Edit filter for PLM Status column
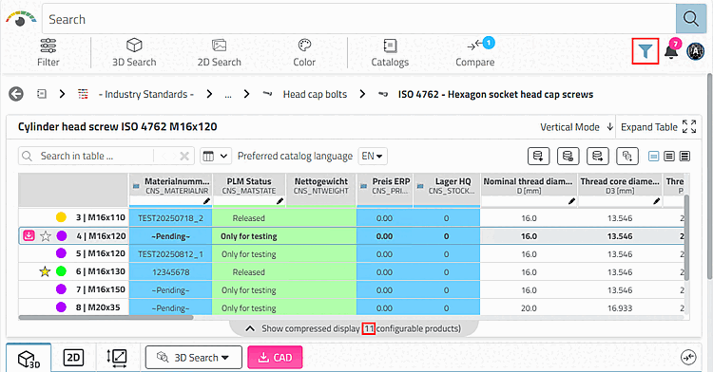This screenshot has width=713, height=372. click(279, 201)
